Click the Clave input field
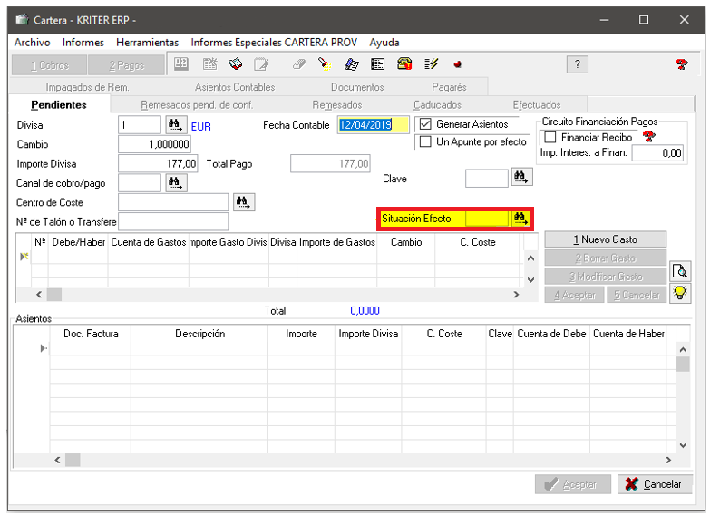The image size is (710, 516). tap(487, 178)
